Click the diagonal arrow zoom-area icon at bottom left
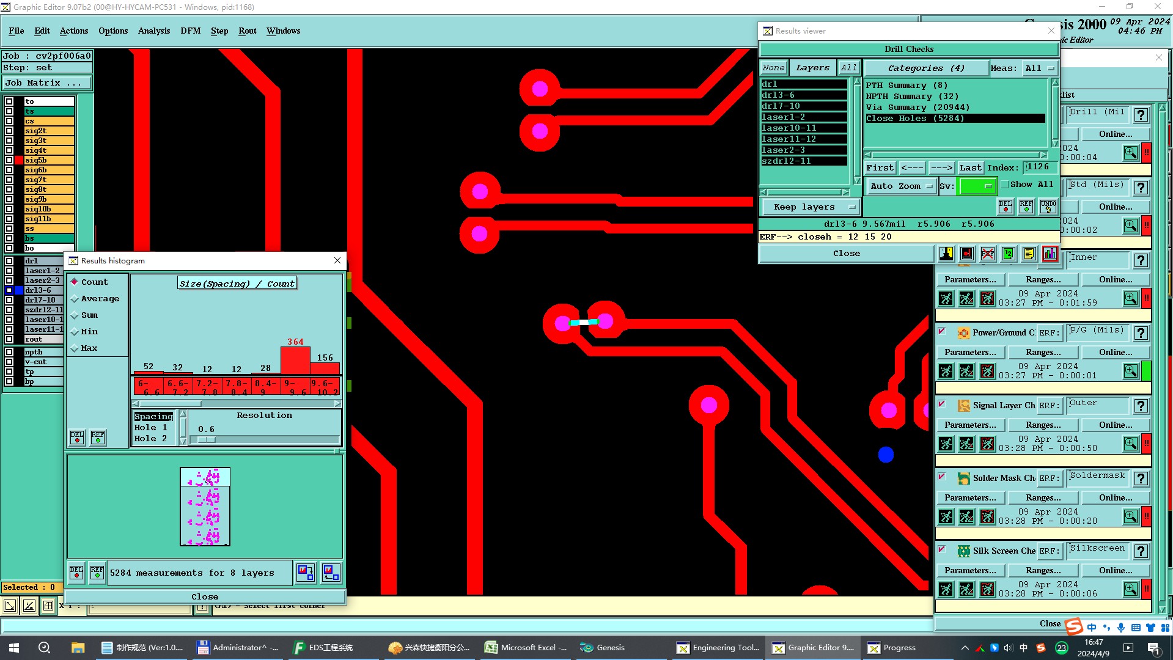Viewport: 1173px width, 660px height. pyautogui.click(x=10, y=606)
